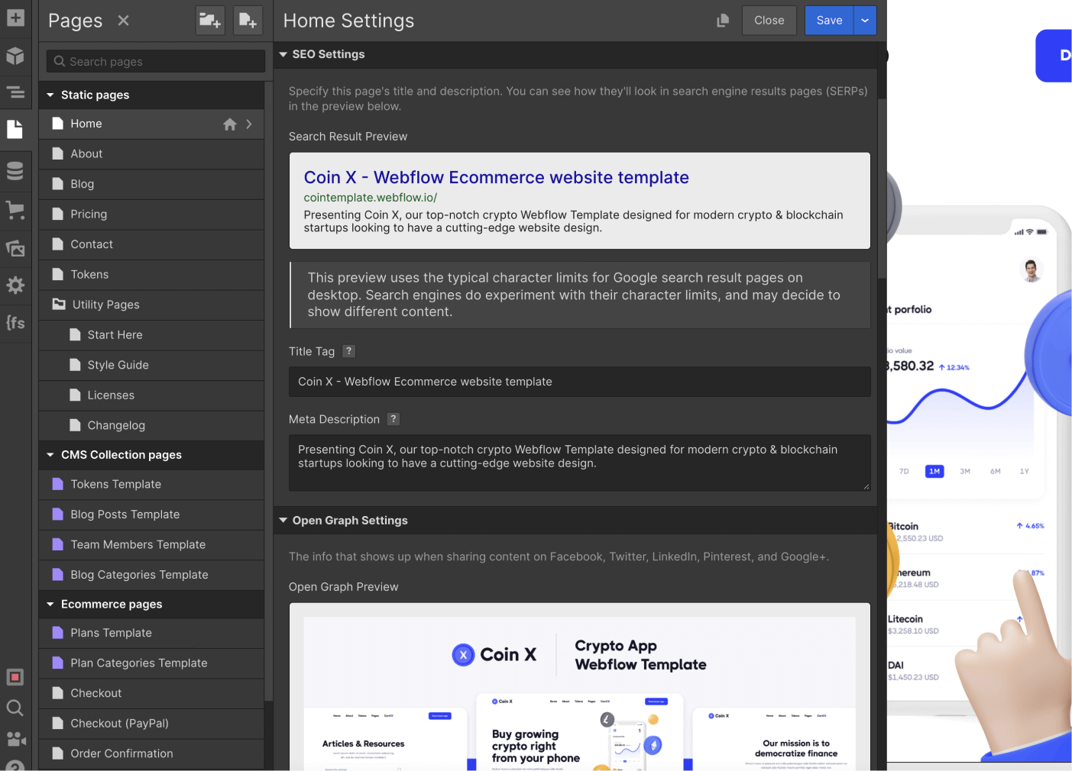This screenshot has width=1072, height=771.
Task: Select the Checkout (PayPal) page
Action: click(151, 724)
